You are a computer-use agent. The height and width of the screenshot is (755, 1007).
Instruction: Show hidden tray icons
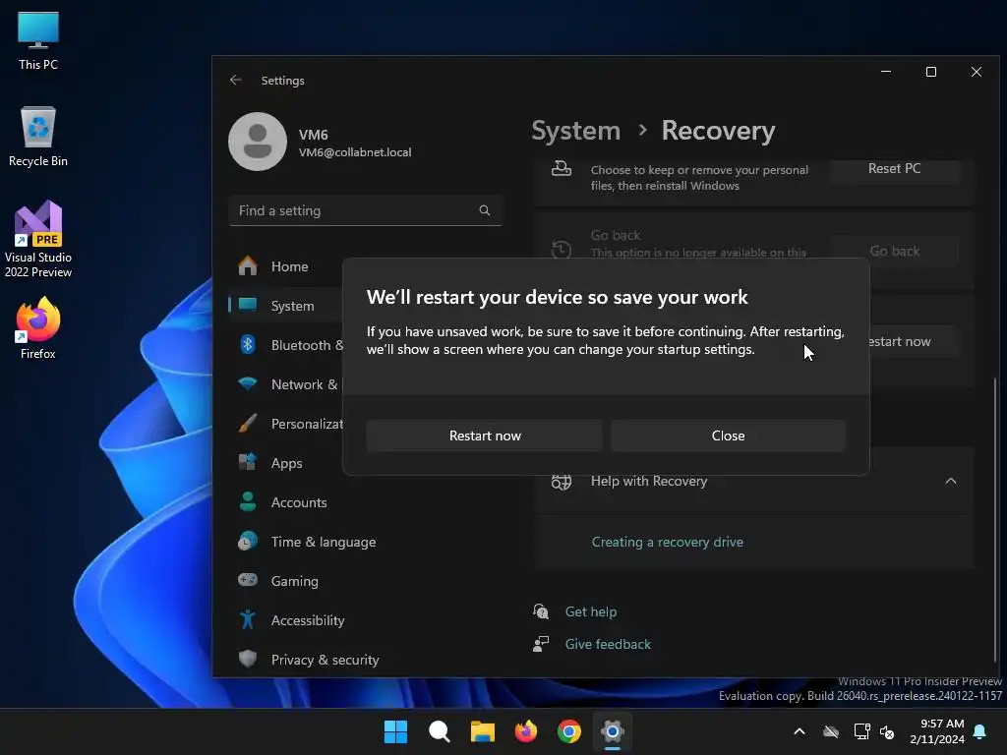pos(799,731)
